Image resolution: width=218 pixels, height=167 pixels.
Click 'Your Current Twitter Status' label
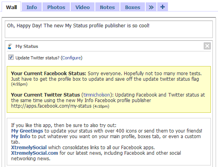point(45,95)
